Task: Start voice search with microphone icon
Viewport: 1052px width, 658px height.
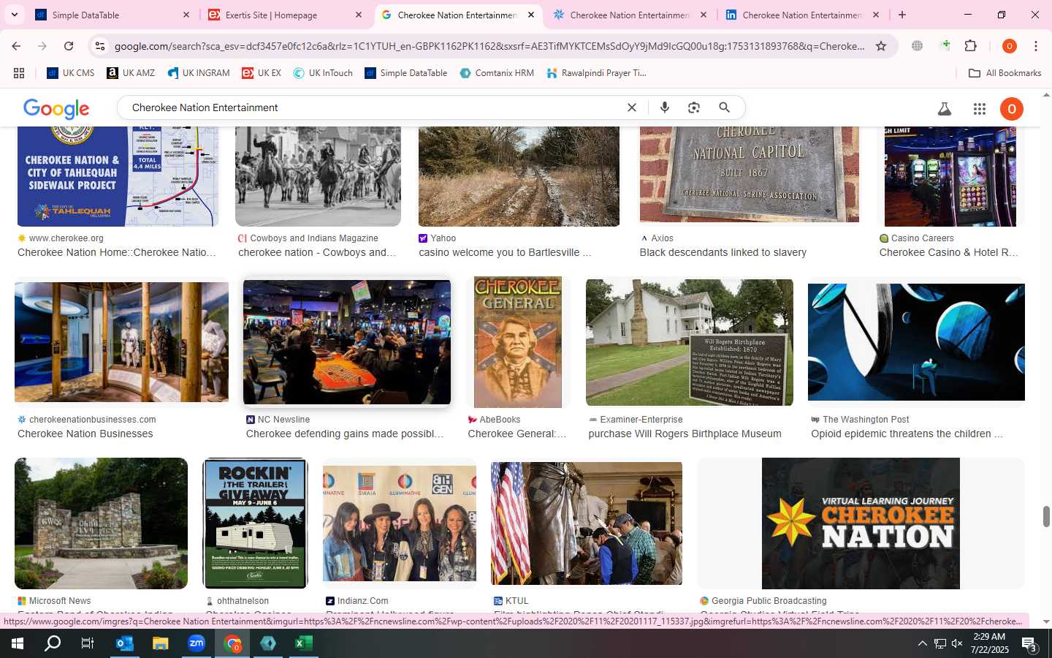Action: pos(665,107)
